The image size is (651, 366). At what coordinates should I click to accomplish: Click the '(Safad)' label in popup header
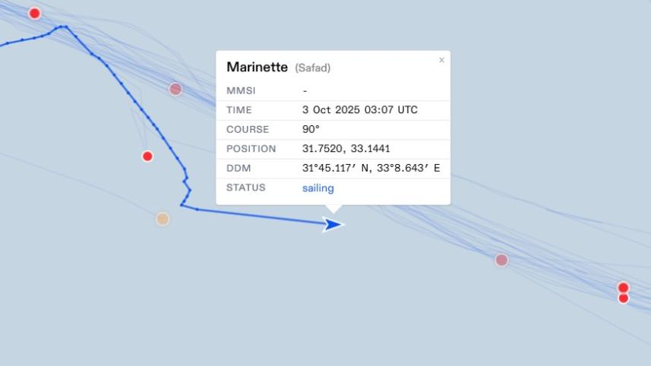pyautogui.click(x=312, y=68)
